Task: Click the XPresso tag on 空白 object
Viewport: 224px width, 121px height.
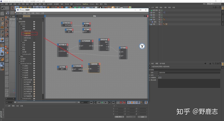Action: (x=164, y=12)
